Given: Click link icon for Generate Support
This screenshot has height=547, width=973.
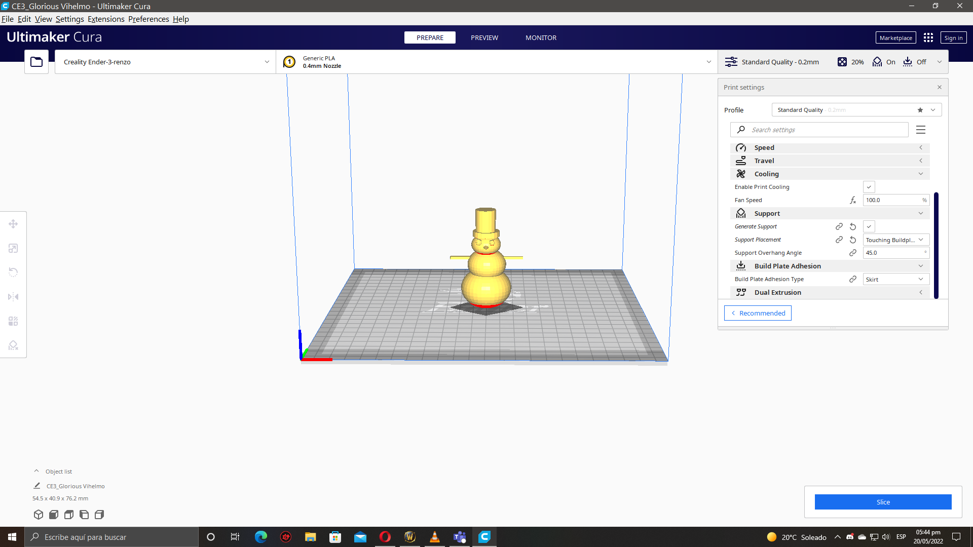Looking at the screenshot, I should click(x=839, y=226).
